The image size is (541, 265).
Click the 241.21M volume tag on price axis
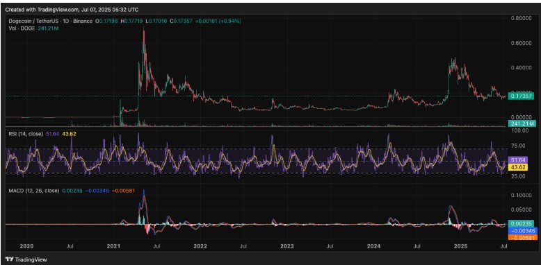(x=522, y=123)
